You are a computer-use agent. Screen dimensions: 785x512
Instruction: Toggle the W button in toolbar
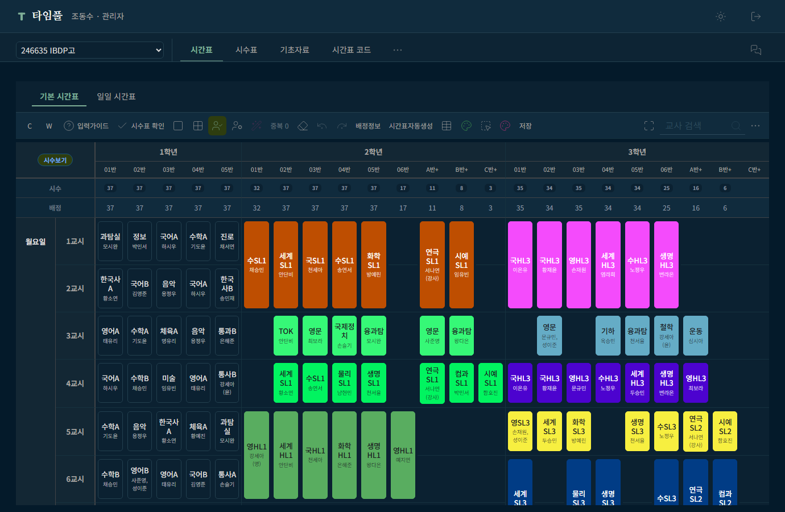click(49, 126)
